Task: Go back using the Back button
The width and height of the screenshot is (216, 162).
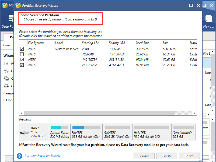Action: 144,156
